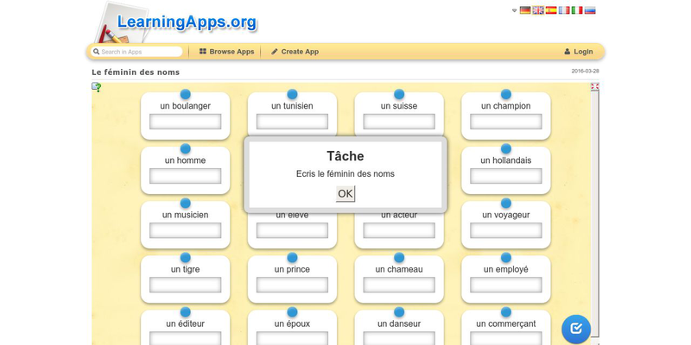
Task: Click the answer field under 'un champion'
Action: [x=505, y=122]
